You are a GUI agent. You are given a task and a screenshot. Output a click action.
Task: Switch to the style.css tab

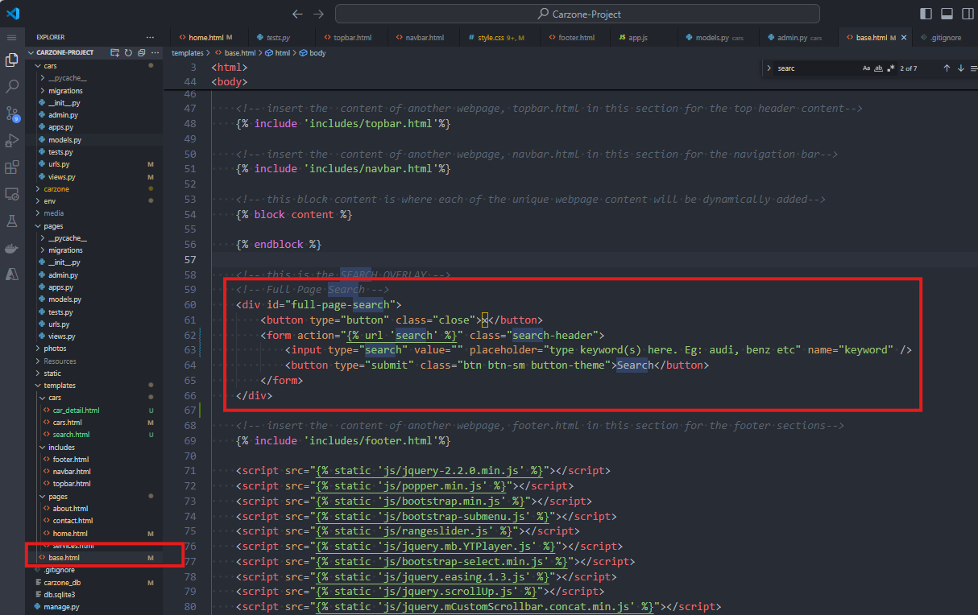(499, 38)
